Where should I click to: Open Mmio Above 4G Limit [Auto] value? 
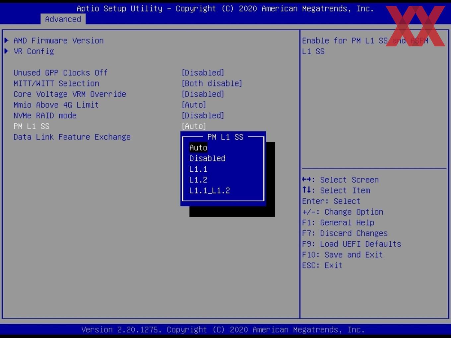194,105
